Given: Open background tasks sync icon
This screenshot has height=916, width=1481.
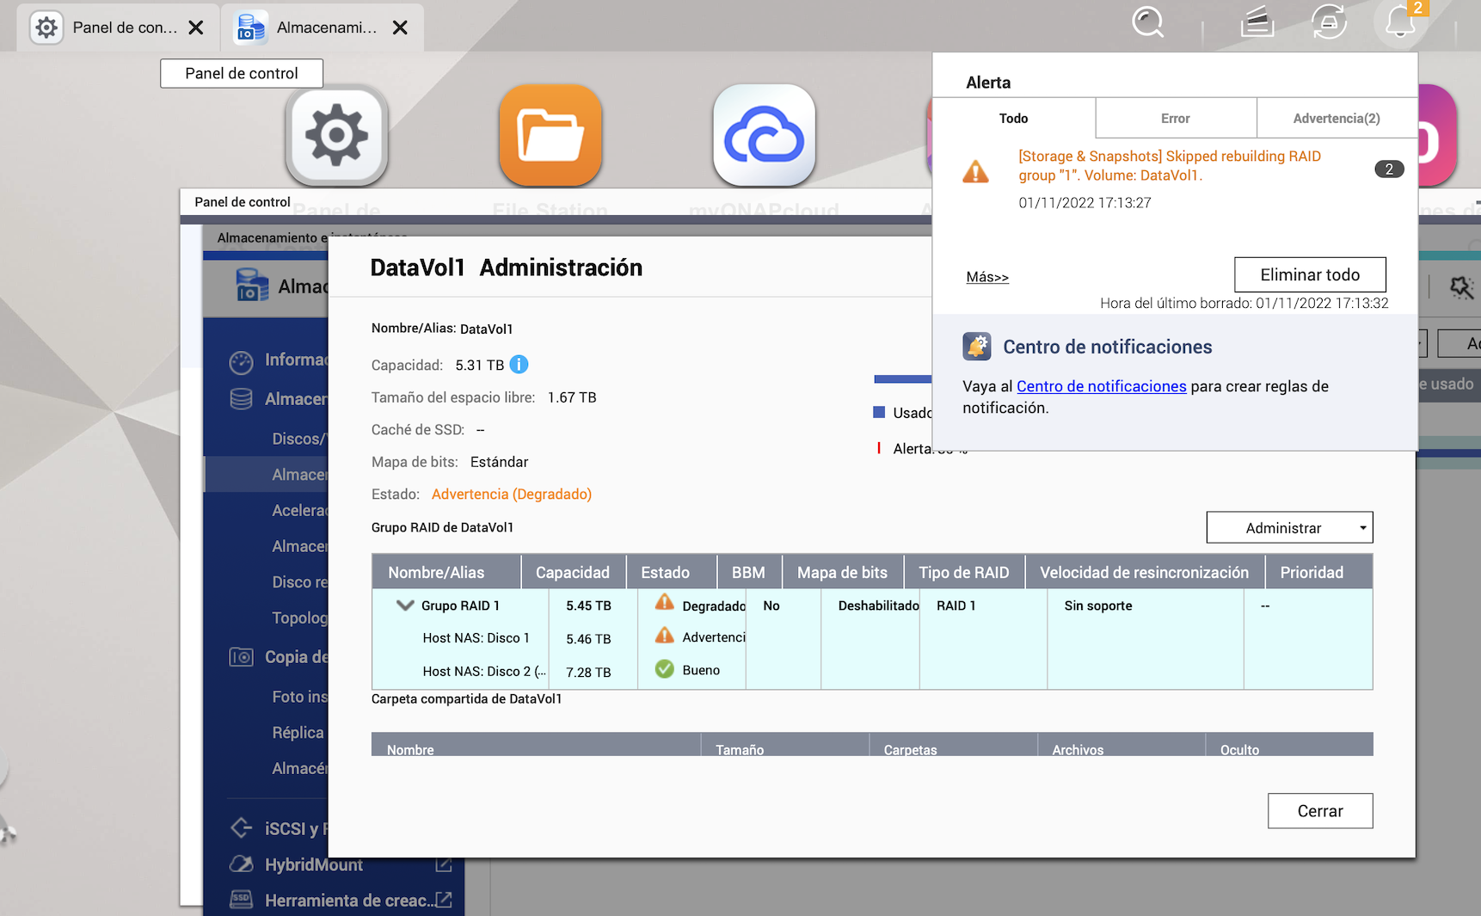Looking at the screenshot, I should pos(1329,22).
